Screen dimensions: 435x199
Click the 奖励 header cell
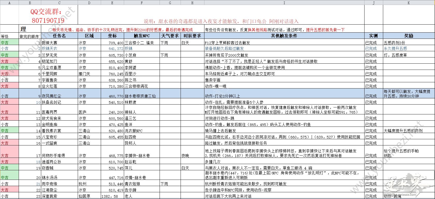click(409, 36)
